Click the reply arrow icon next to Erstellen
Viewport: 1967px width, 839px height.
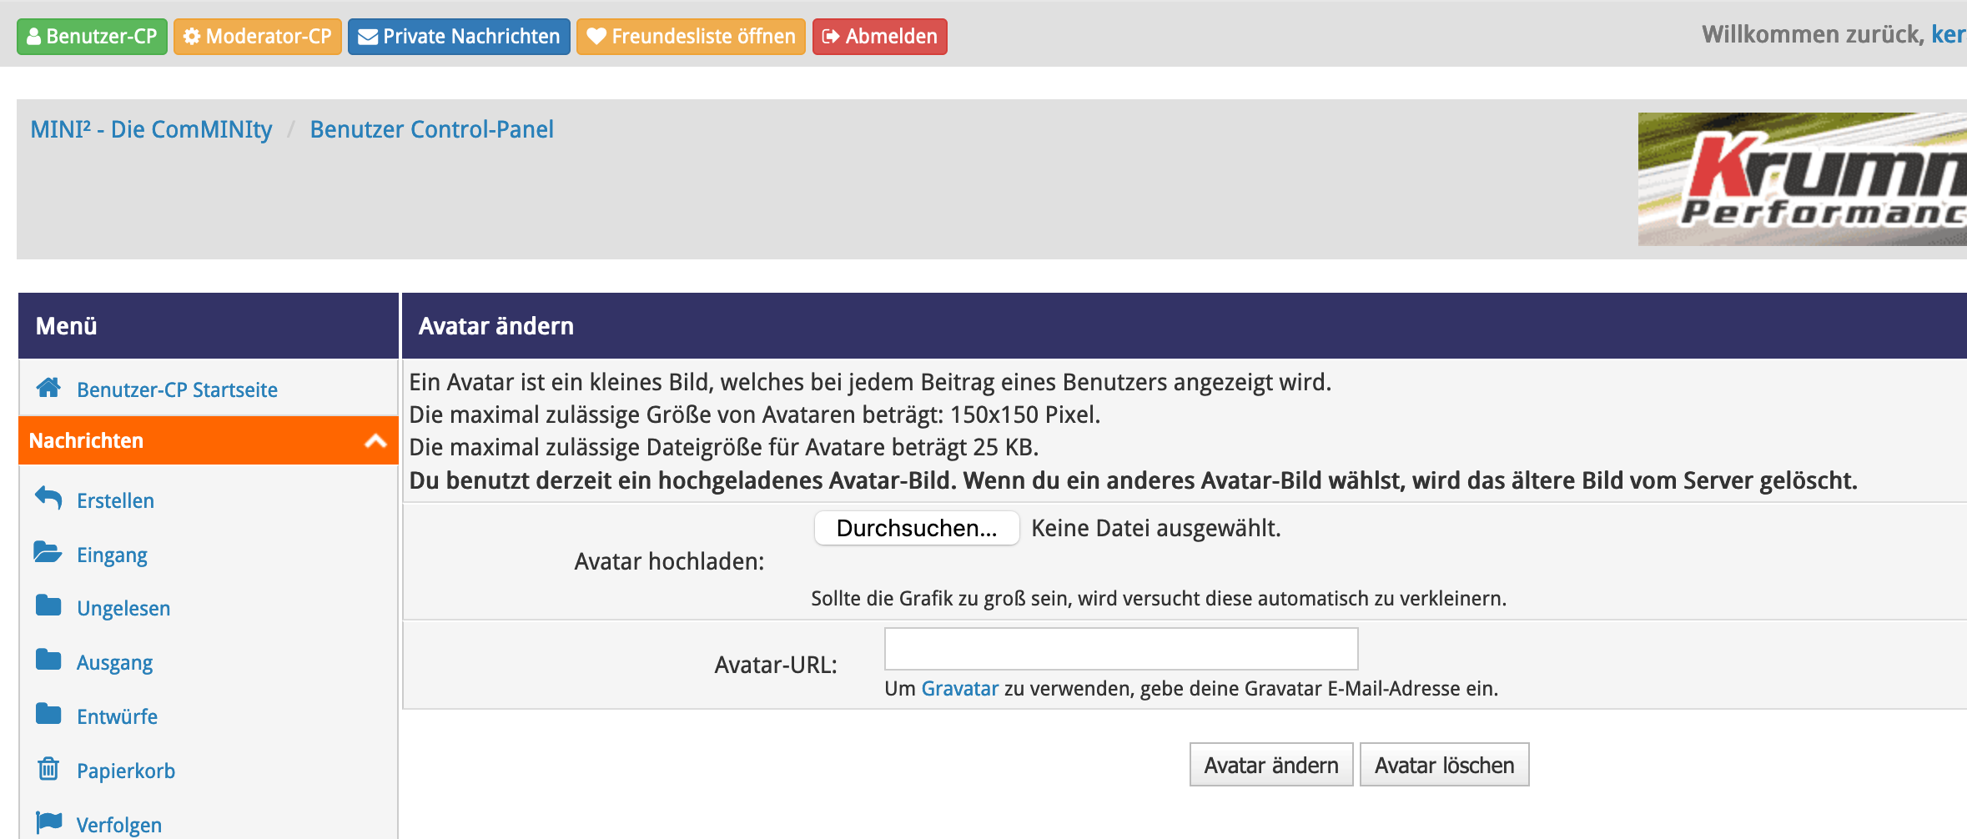click(48, 499)
